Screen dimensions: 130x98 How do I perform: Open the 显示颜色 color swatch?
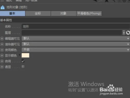pyautogui.click(x=25, y=55)
